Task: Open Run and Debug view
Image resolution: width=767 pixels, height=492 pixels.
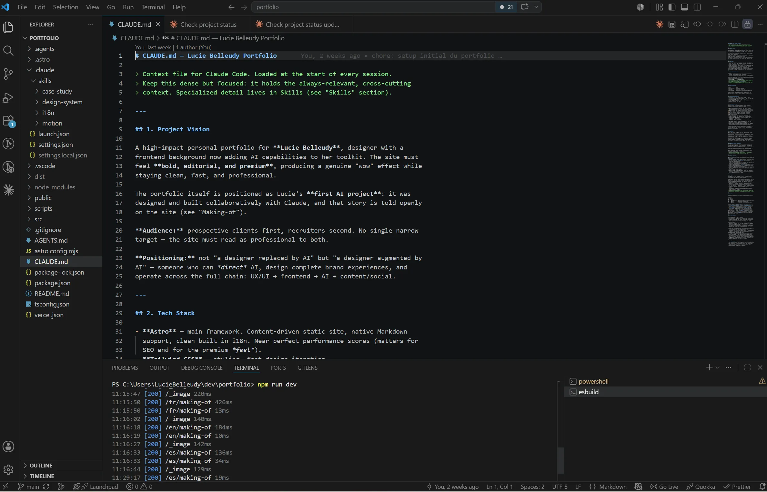Action: tap(8, 97)
